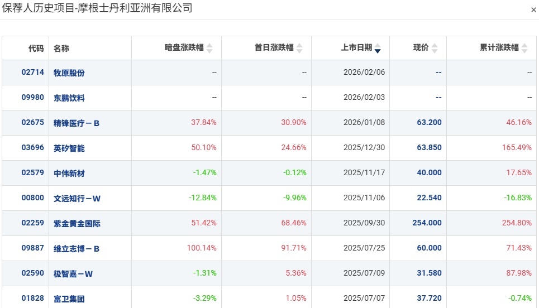The image size is (539, 308).
Task: Click listing date 2025/11/17
Action: pos(364,172)
